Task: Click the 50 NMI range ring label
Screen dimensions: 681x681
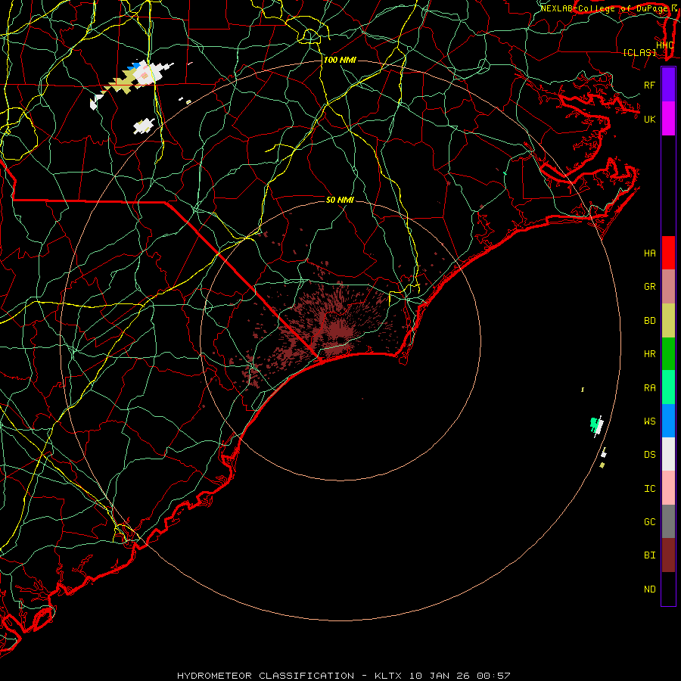Action: click(x=340, y=200)
